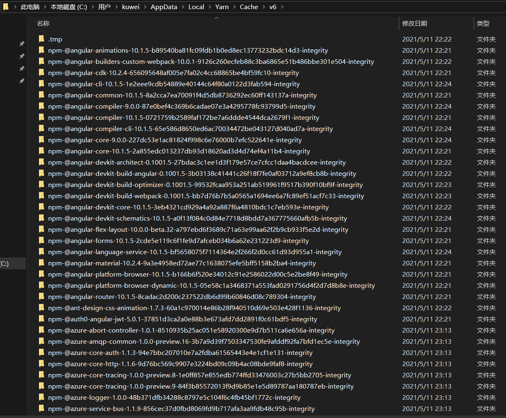This screenshot has height=418, width=506.
Task: Select npm-@angular-devkit-build-webpack folder name
Action: pos(206,196)
